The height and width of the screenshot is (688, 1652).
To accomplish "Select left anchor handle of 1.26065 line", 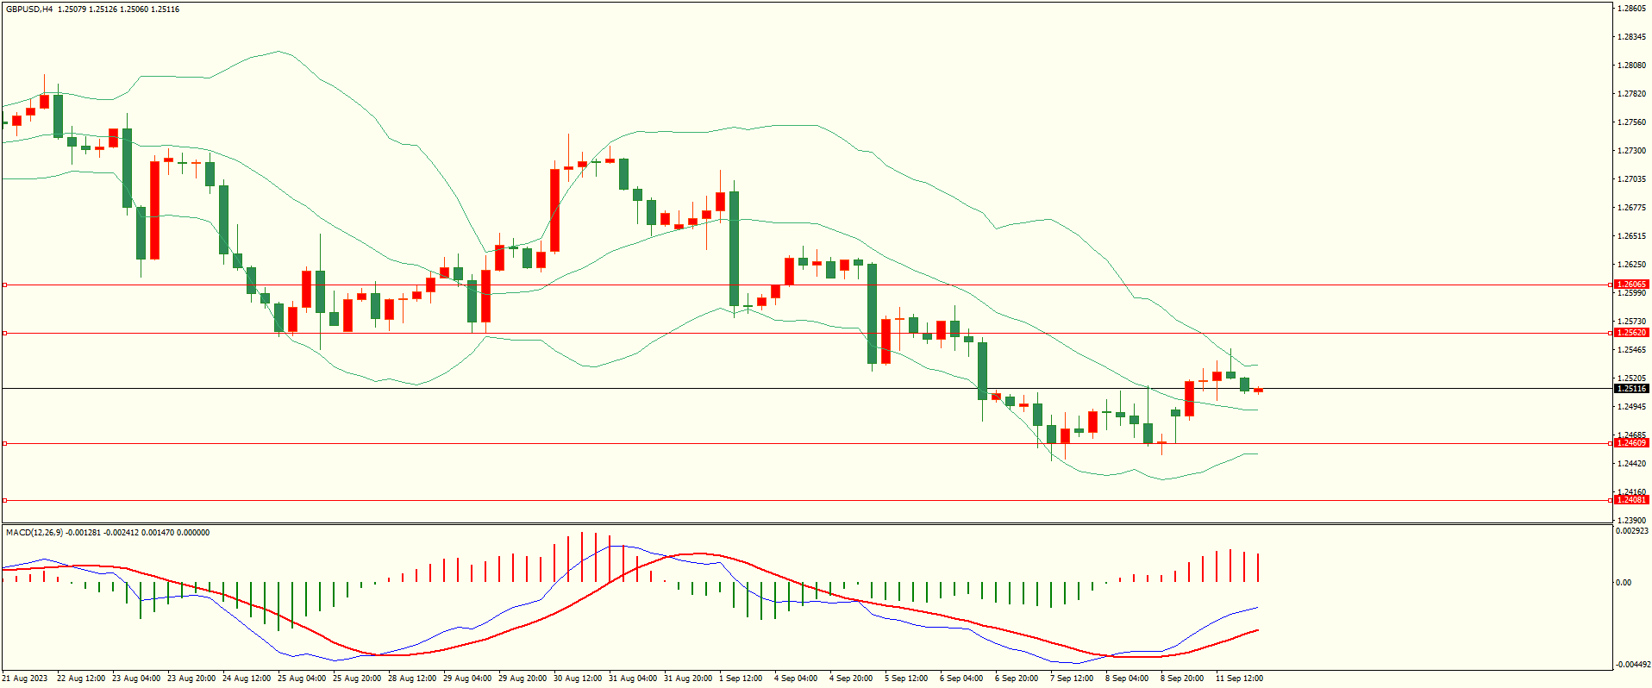I will (x=4, y=285).
